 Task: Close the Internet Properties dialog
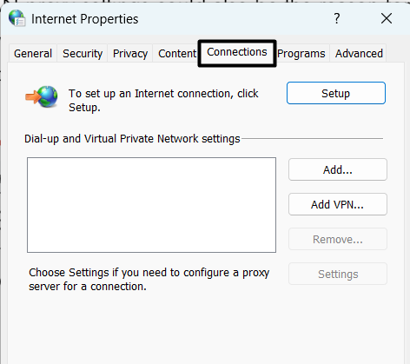387,18
